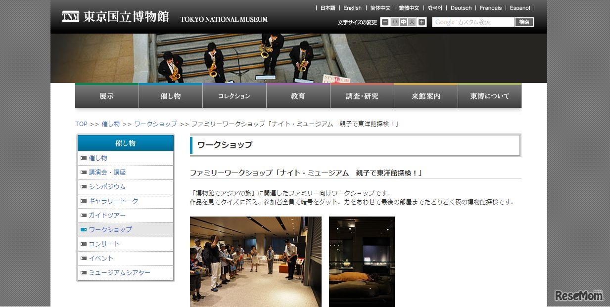Click the arrow icon beside ガイドツアー entry
The width and height of the screenshot is (610, 307).
pyautogui.click(x=83, y=215)
